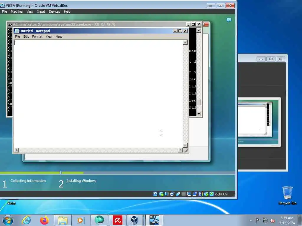The image size is (302, 226).
Task: Click the Avira desktop shortcut label
Action: (12, 203)
